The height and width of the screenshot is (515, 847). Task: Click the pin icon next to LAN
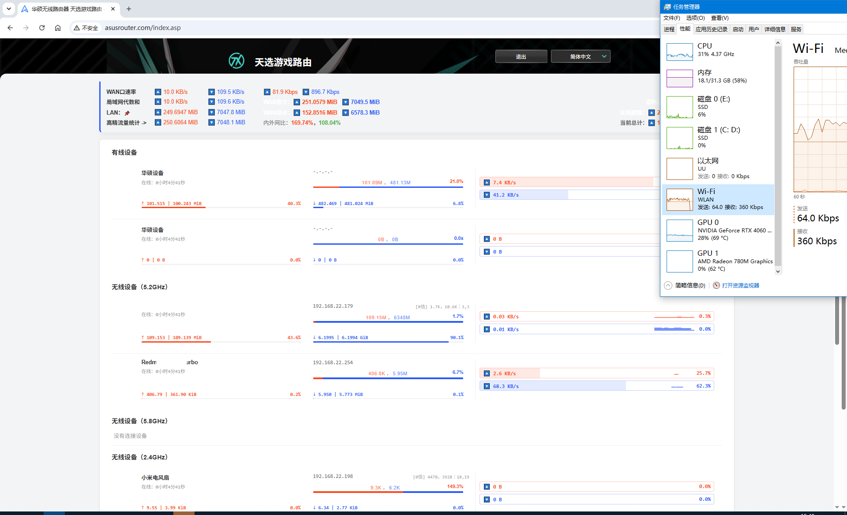(x=127, y=113)
